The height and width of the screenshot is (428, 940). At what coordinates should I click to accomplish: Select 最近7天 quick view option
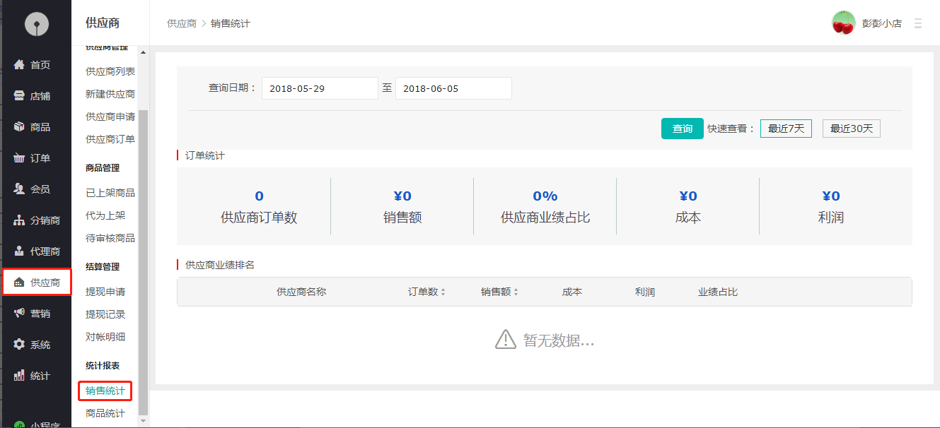tap(786, 129)
